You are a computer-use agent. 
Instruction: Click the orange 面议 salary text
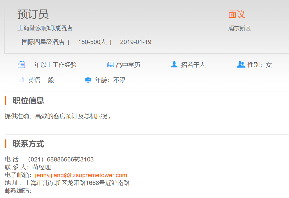click(236, 14)
